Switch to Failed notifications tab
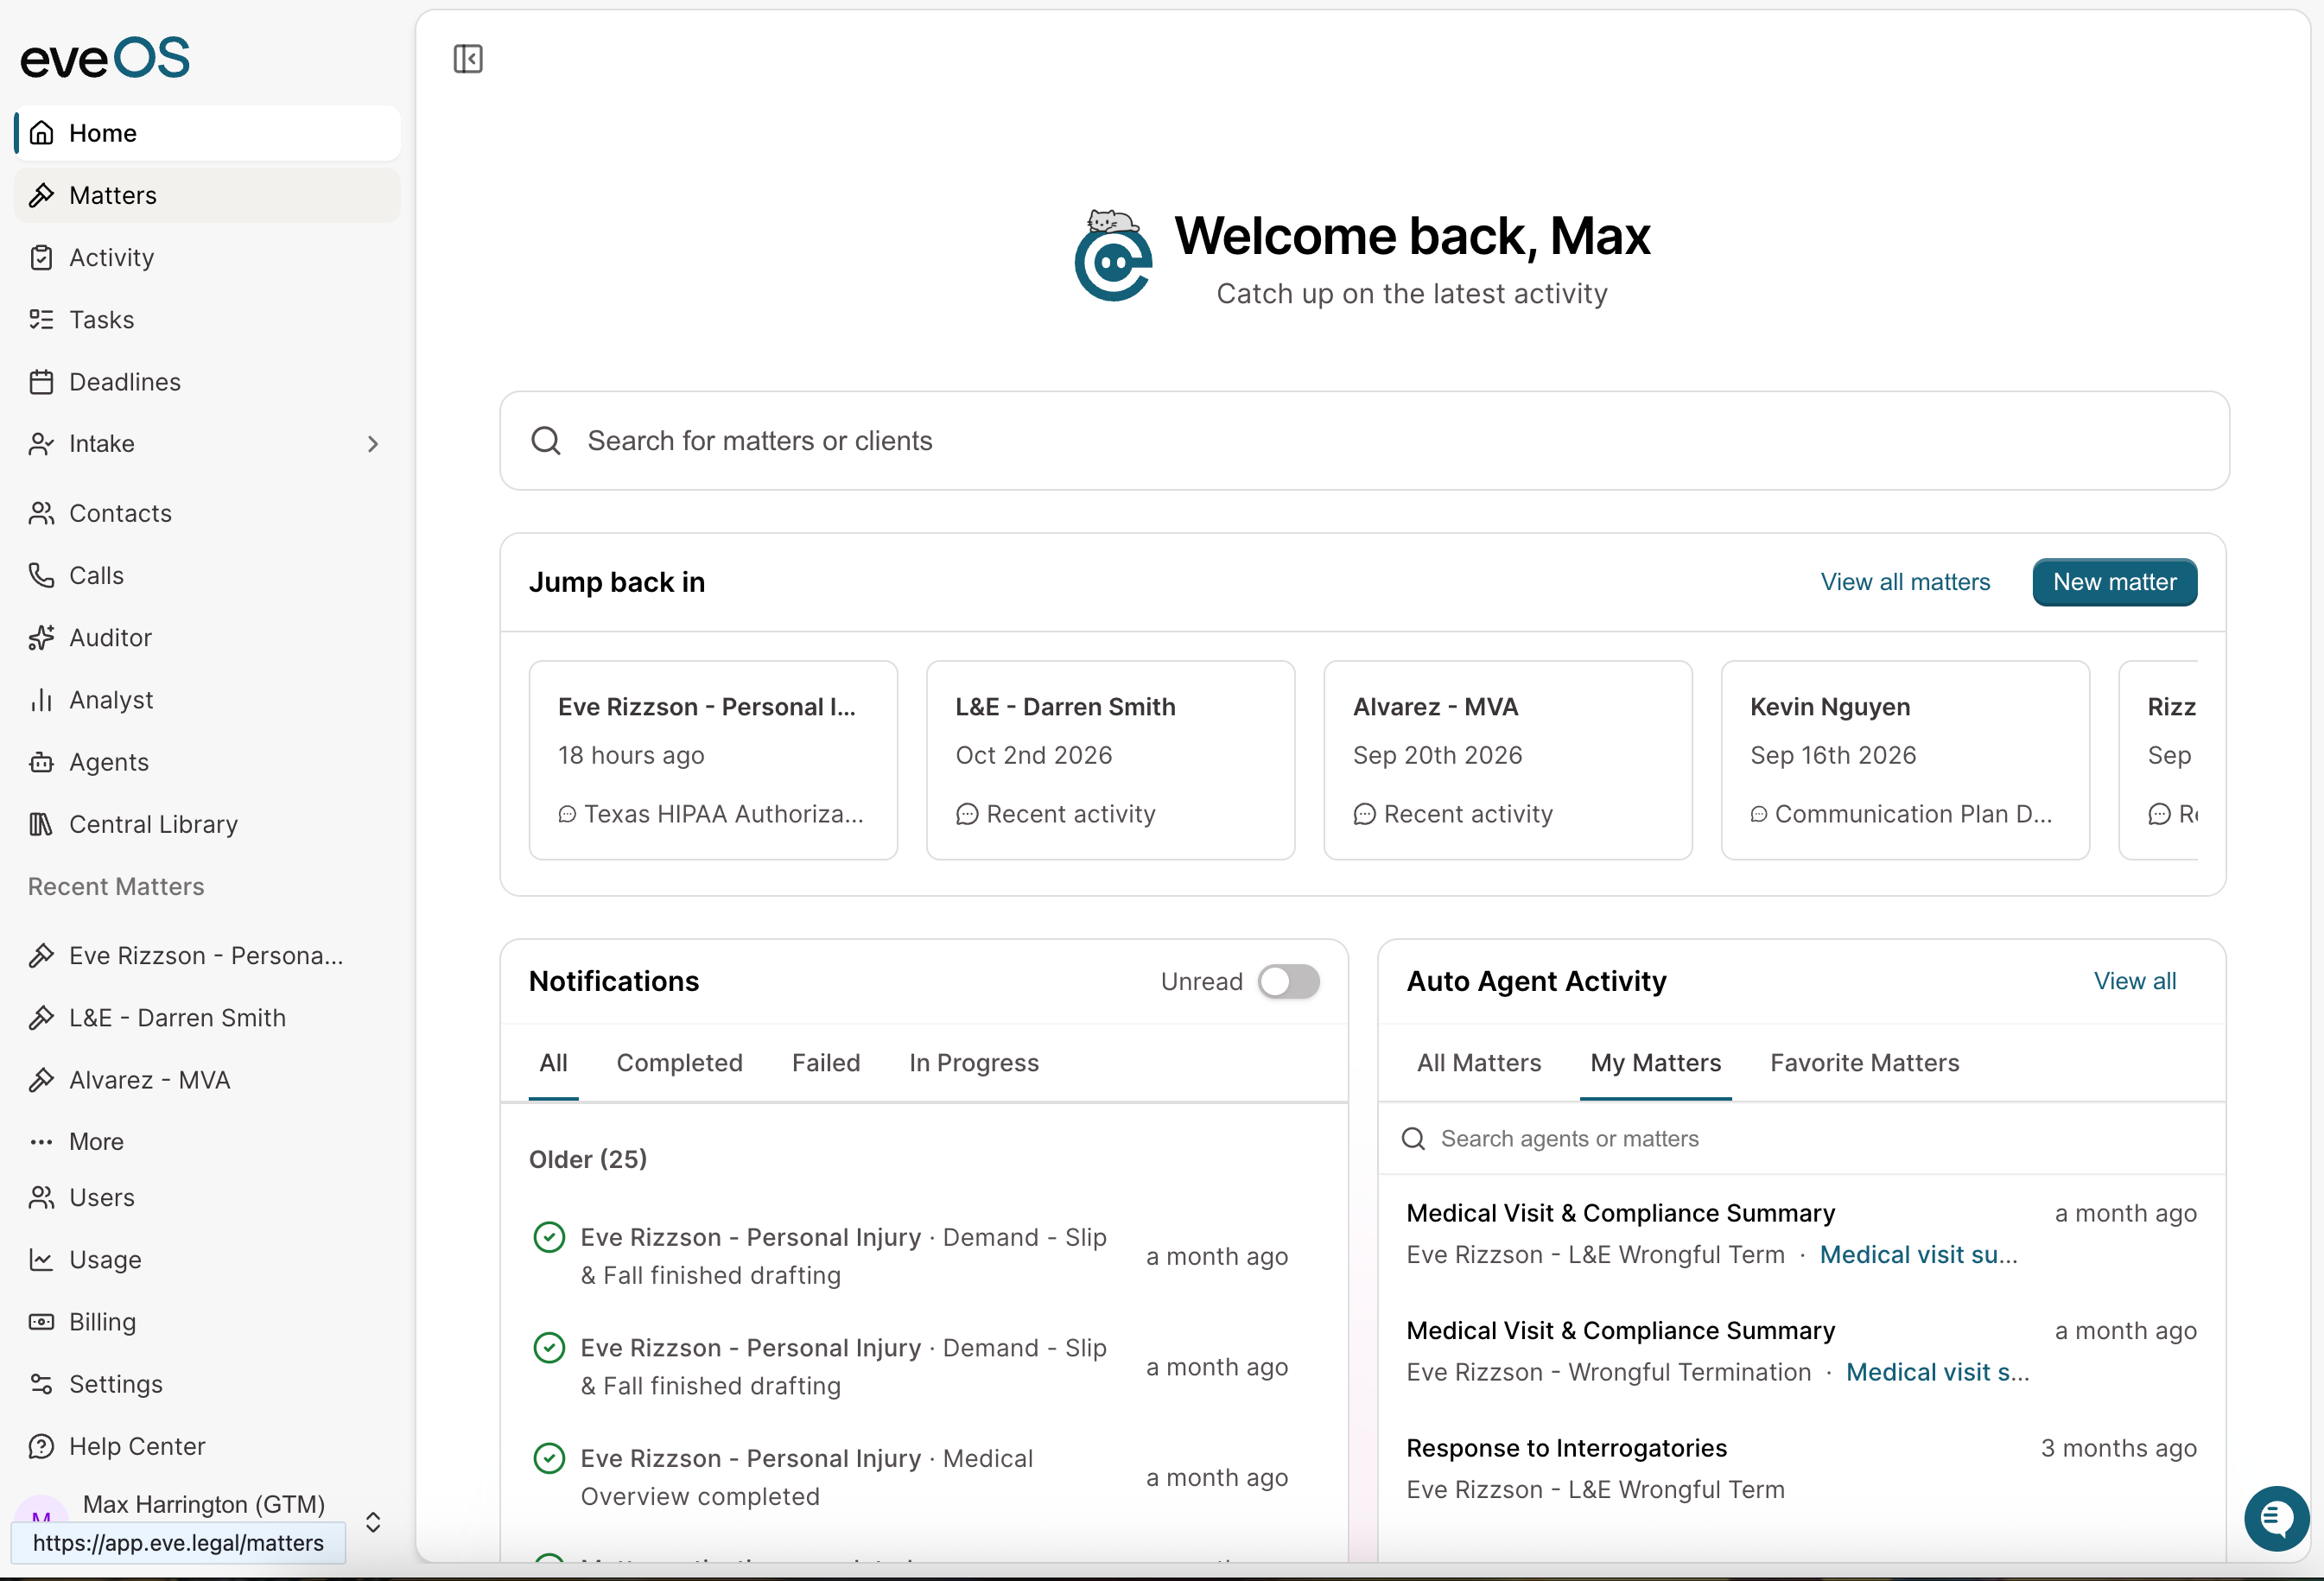 click(826, 1062)
